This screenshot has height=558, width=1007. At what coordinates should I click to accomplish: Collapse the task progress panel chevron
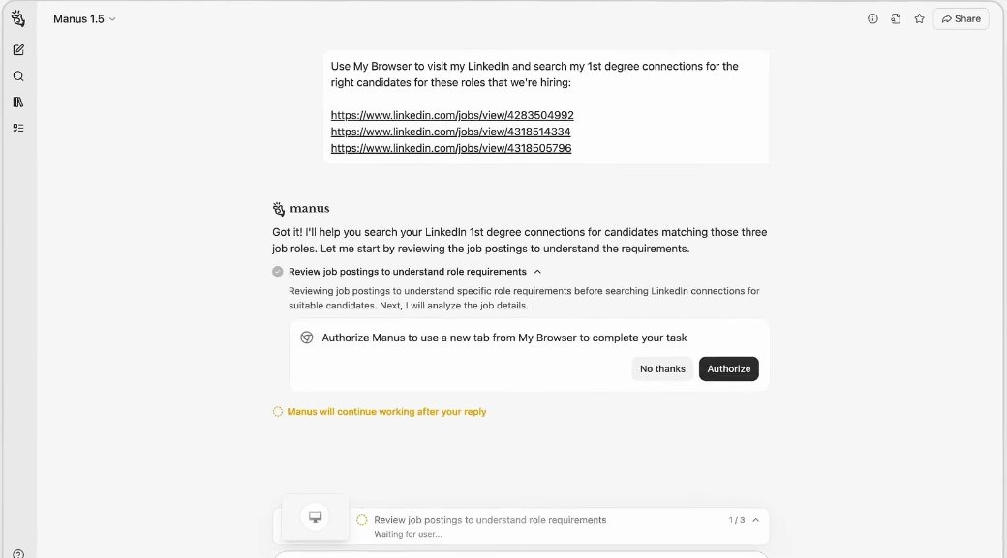click(x=754, y=519)
